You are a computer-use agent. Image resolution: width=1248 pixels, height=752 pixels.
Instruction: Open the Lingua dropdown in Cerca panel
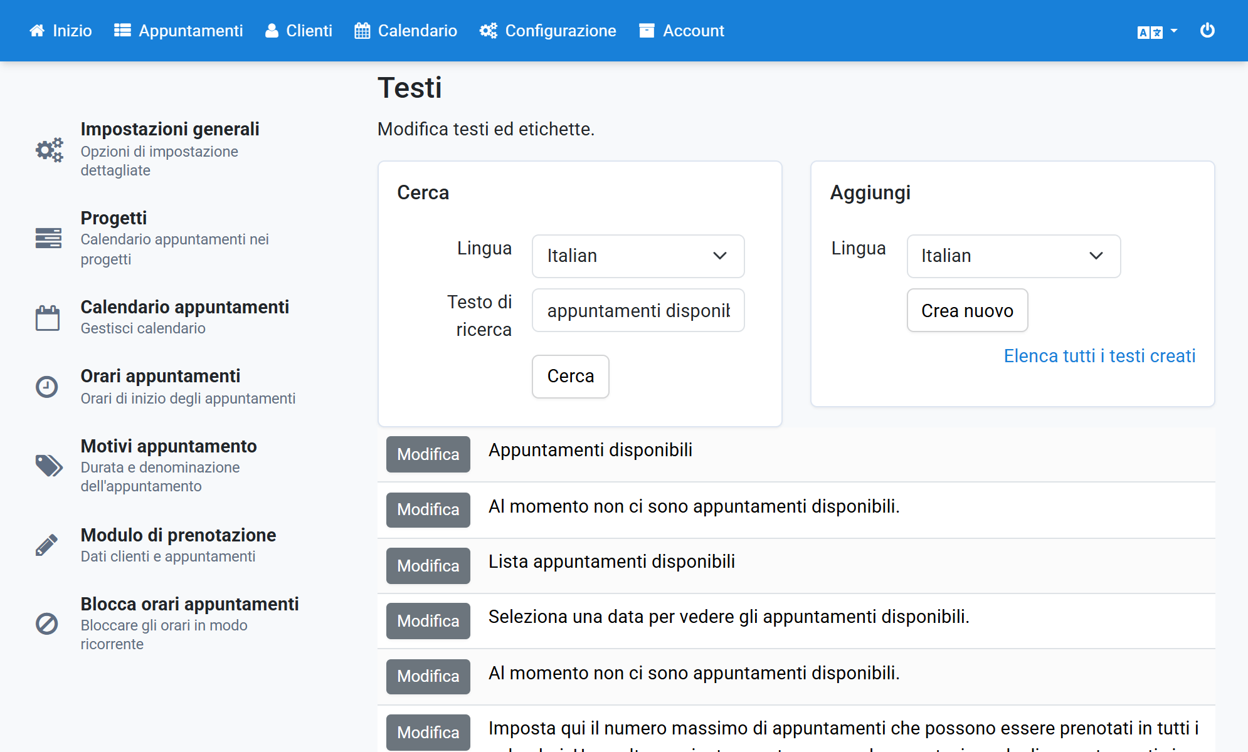tap(638, 256)
